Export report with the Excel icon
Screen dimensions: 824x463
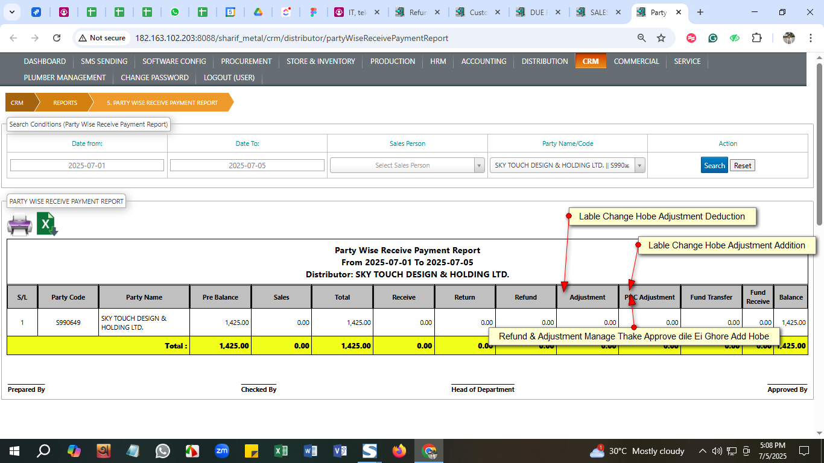point(47,224)
